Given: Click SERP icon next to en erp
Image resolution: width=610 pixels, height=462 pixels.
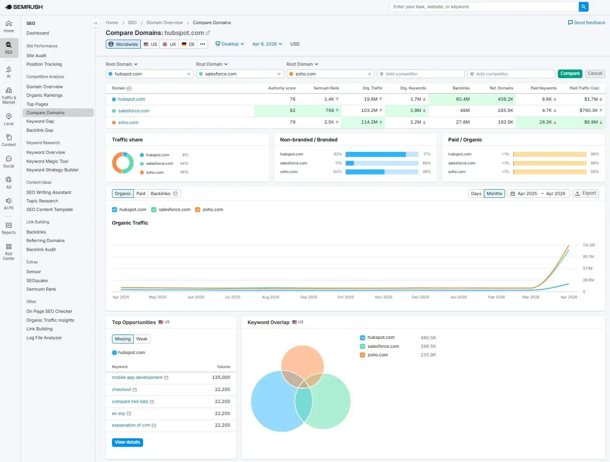Looking at the screenshot, I should point(129,413).
